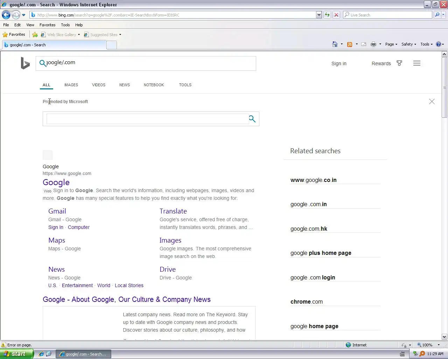
Task: Click the Bing logo
Action: 25,63
